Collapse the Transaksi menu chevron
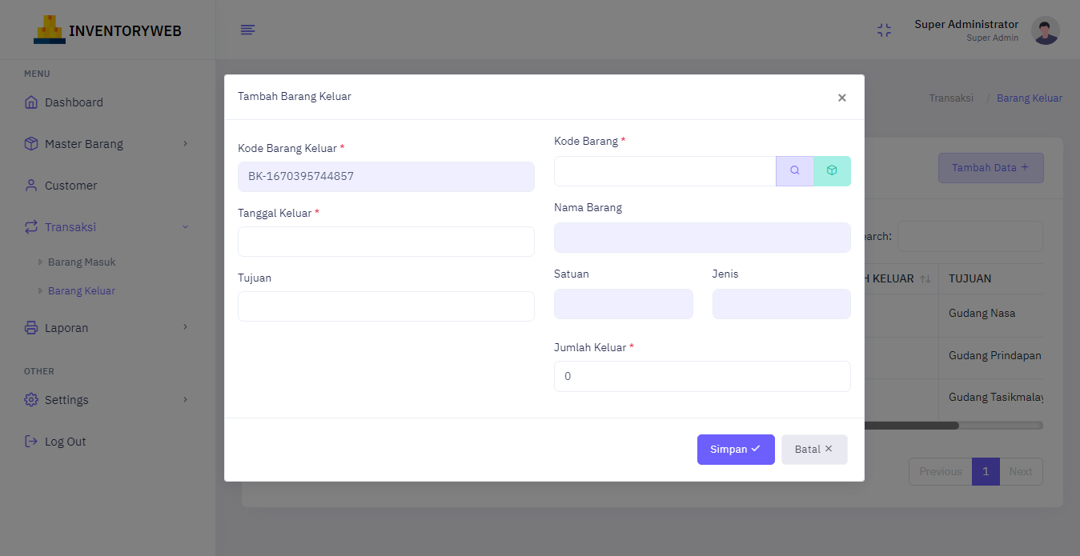Image resolution: width=1080 pixels, height=556 pixels. (x=185, y=227)
